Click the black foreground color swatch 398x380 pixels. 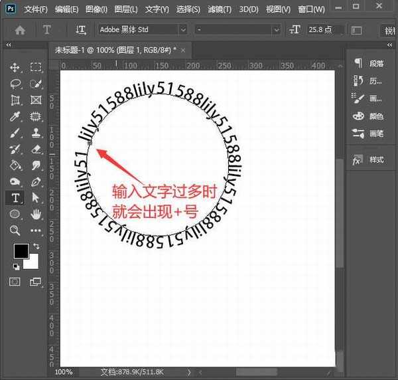[21, 252]
